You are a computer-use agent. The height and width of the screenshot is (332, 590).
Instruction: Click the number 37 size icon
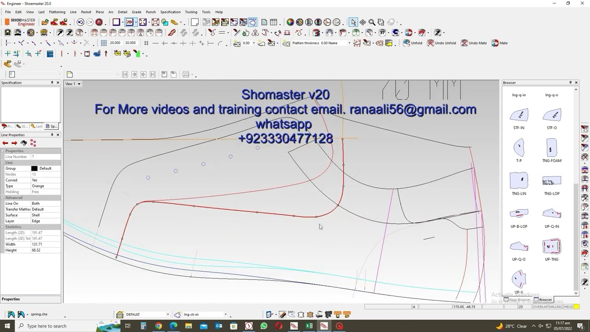coord(382,32)
